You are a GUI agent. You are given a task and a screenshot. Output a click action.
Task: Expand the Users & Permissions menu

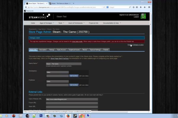(x=76, y=23)
